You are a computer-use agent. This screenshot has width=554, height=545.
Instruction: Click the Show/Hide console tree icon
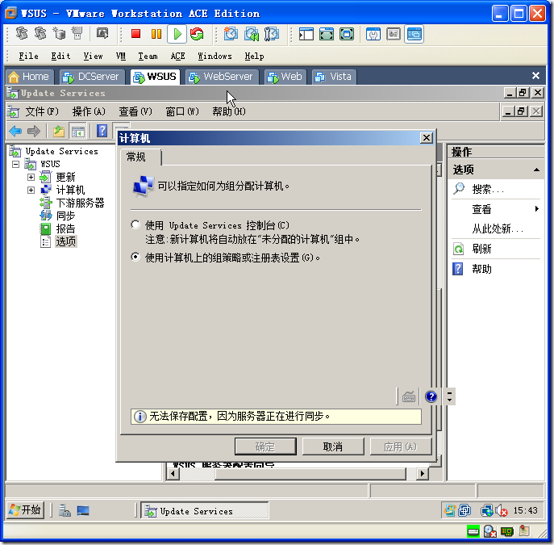[x=78, y=132]
